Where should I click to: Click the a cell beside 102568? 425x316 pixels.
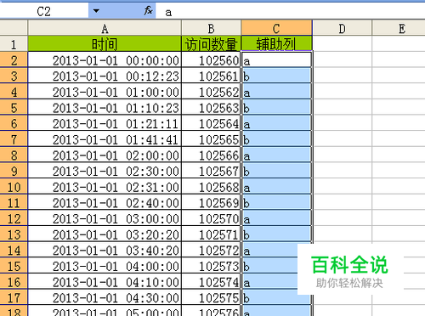tap(276, 187)
